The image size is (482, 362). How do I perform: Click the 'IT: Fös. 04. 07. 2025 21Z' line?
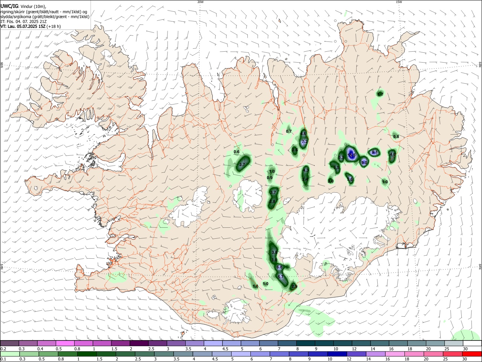[23, 21]
